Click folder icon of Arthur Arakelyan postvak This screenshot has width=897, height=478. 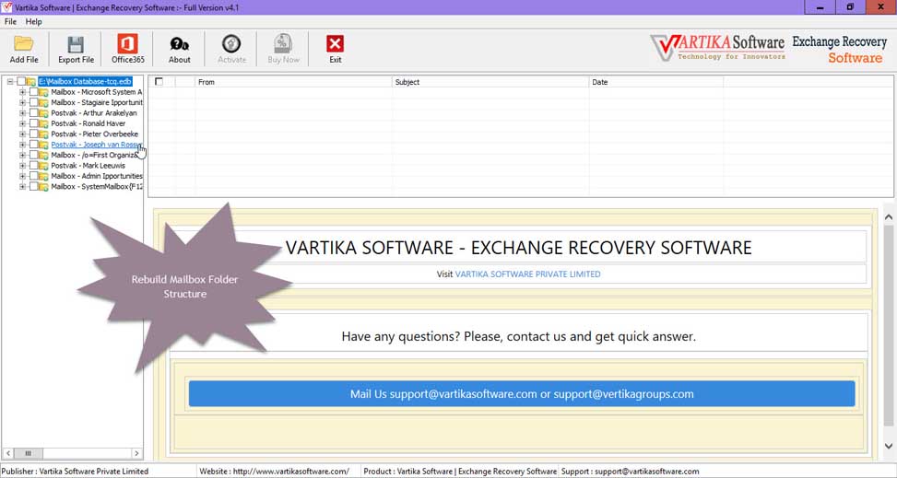(x=43, y=113)
